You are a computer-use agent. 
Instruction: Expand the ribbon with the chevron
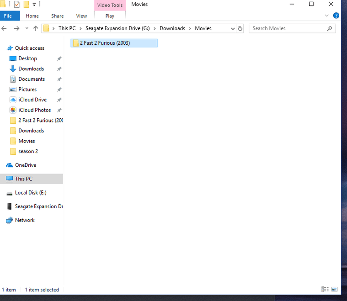[326, 16]
